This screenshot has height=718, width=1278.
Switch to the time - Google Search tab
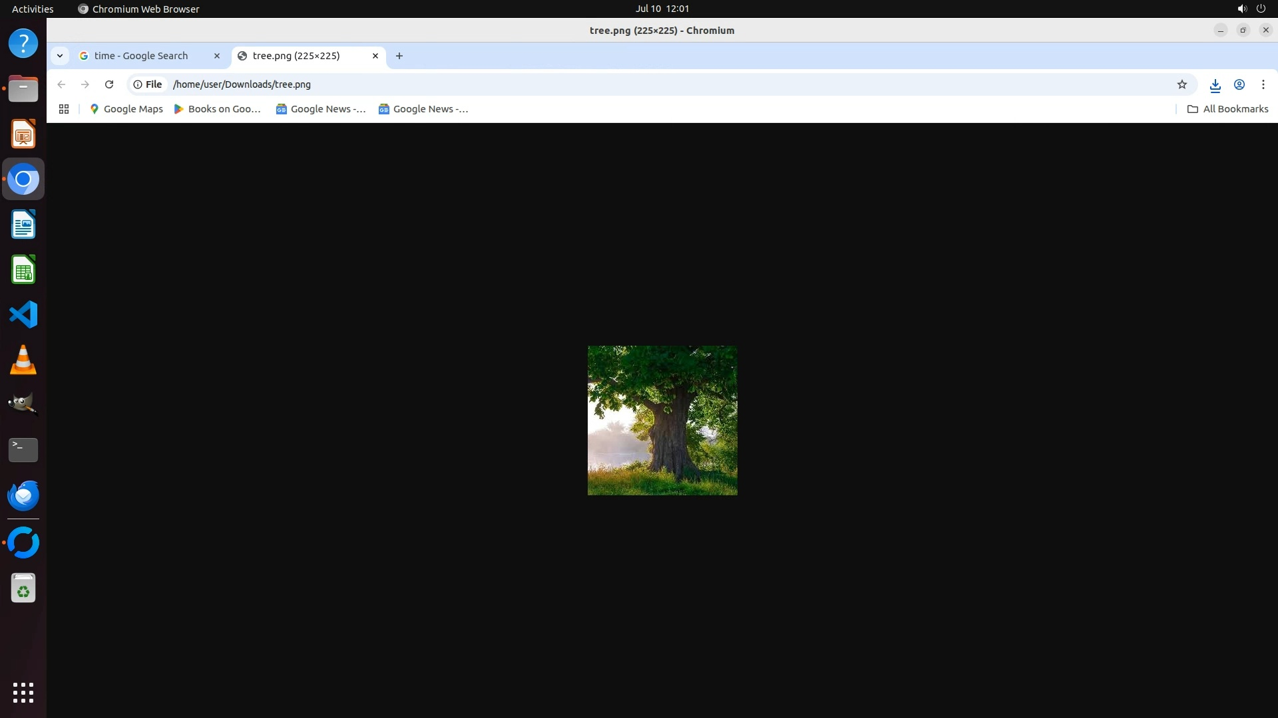pyautogui.click(x=141, y=56)
